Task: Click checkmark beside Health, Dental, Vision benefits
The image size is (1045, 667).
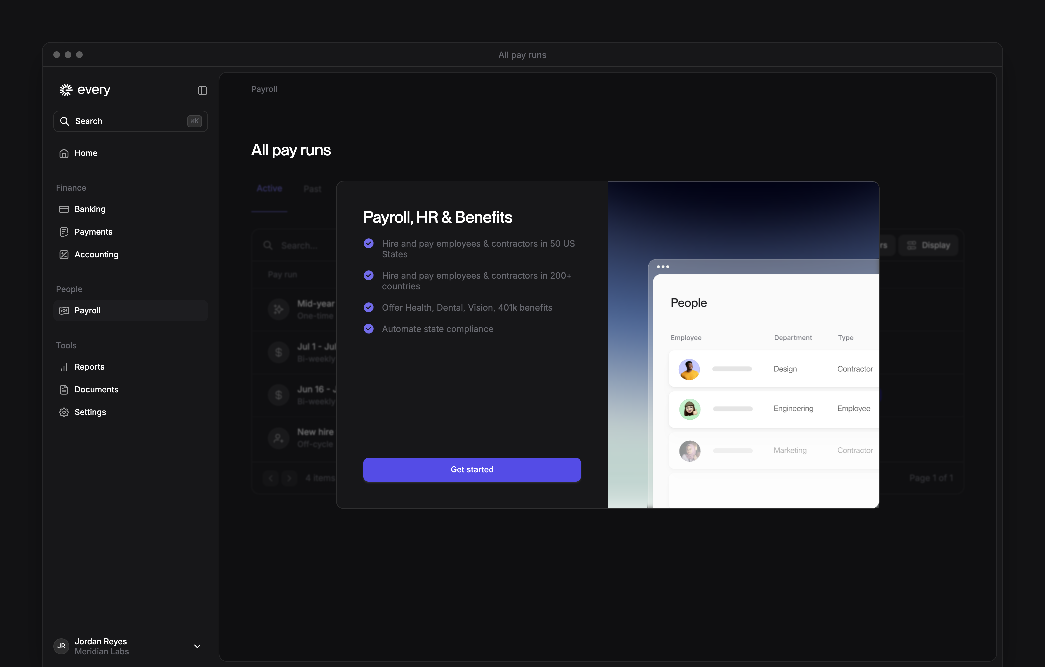Action: (369, 307)
